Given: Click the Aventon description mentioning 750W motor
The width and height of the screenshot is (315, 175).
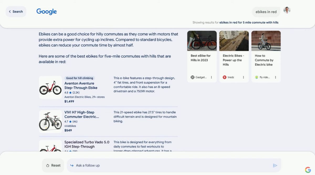Looking at the screenshot, I should (x=144, y=85).
